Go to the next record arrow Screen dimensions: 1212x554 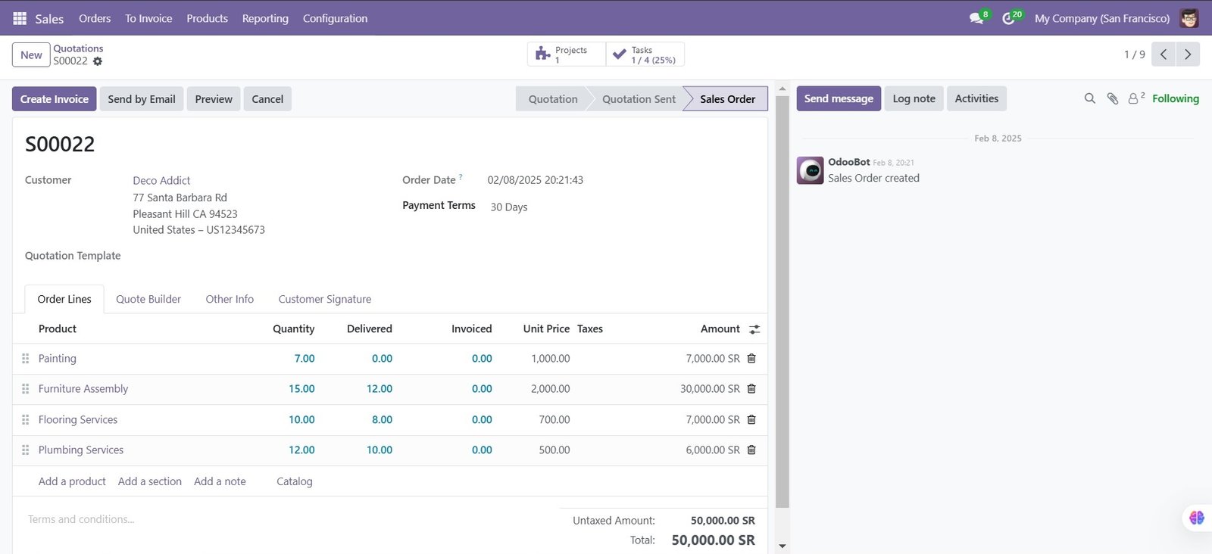tap(1188, 54)
